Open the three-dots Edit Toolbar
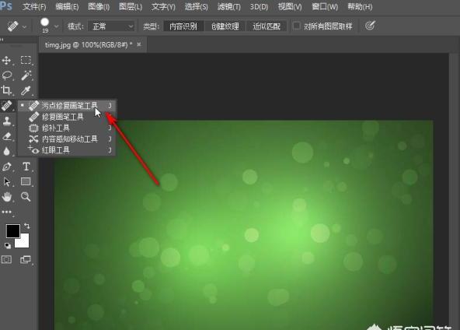Viewport: 460px width, 330px height. pyautogui.click(x=6, y=212)
